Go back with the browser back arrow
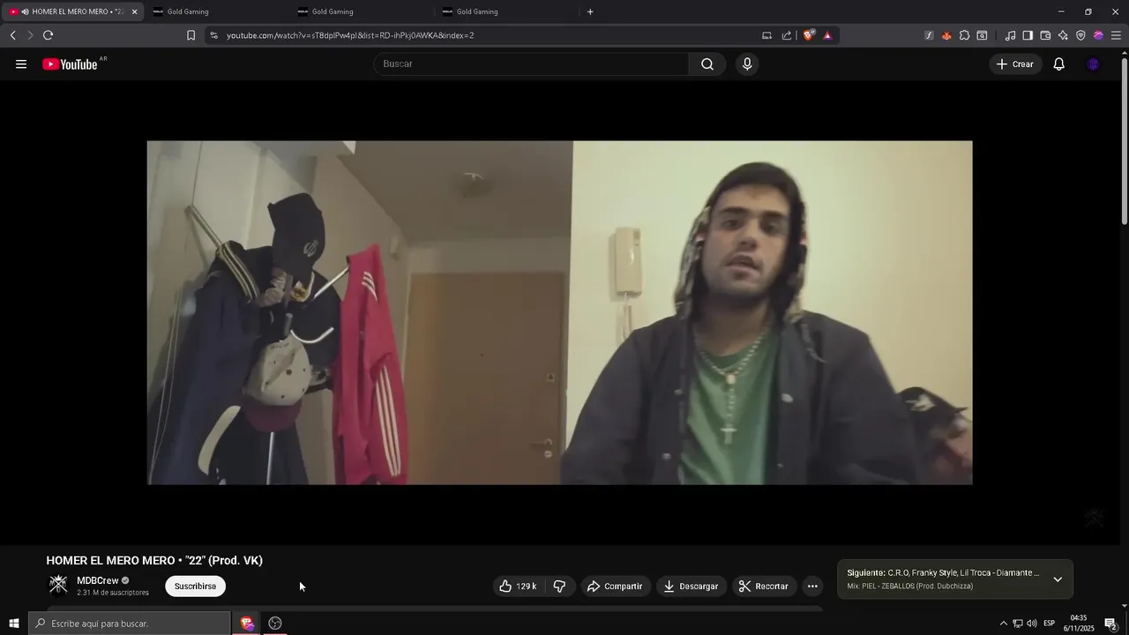1129x635 pixels. 12,35
